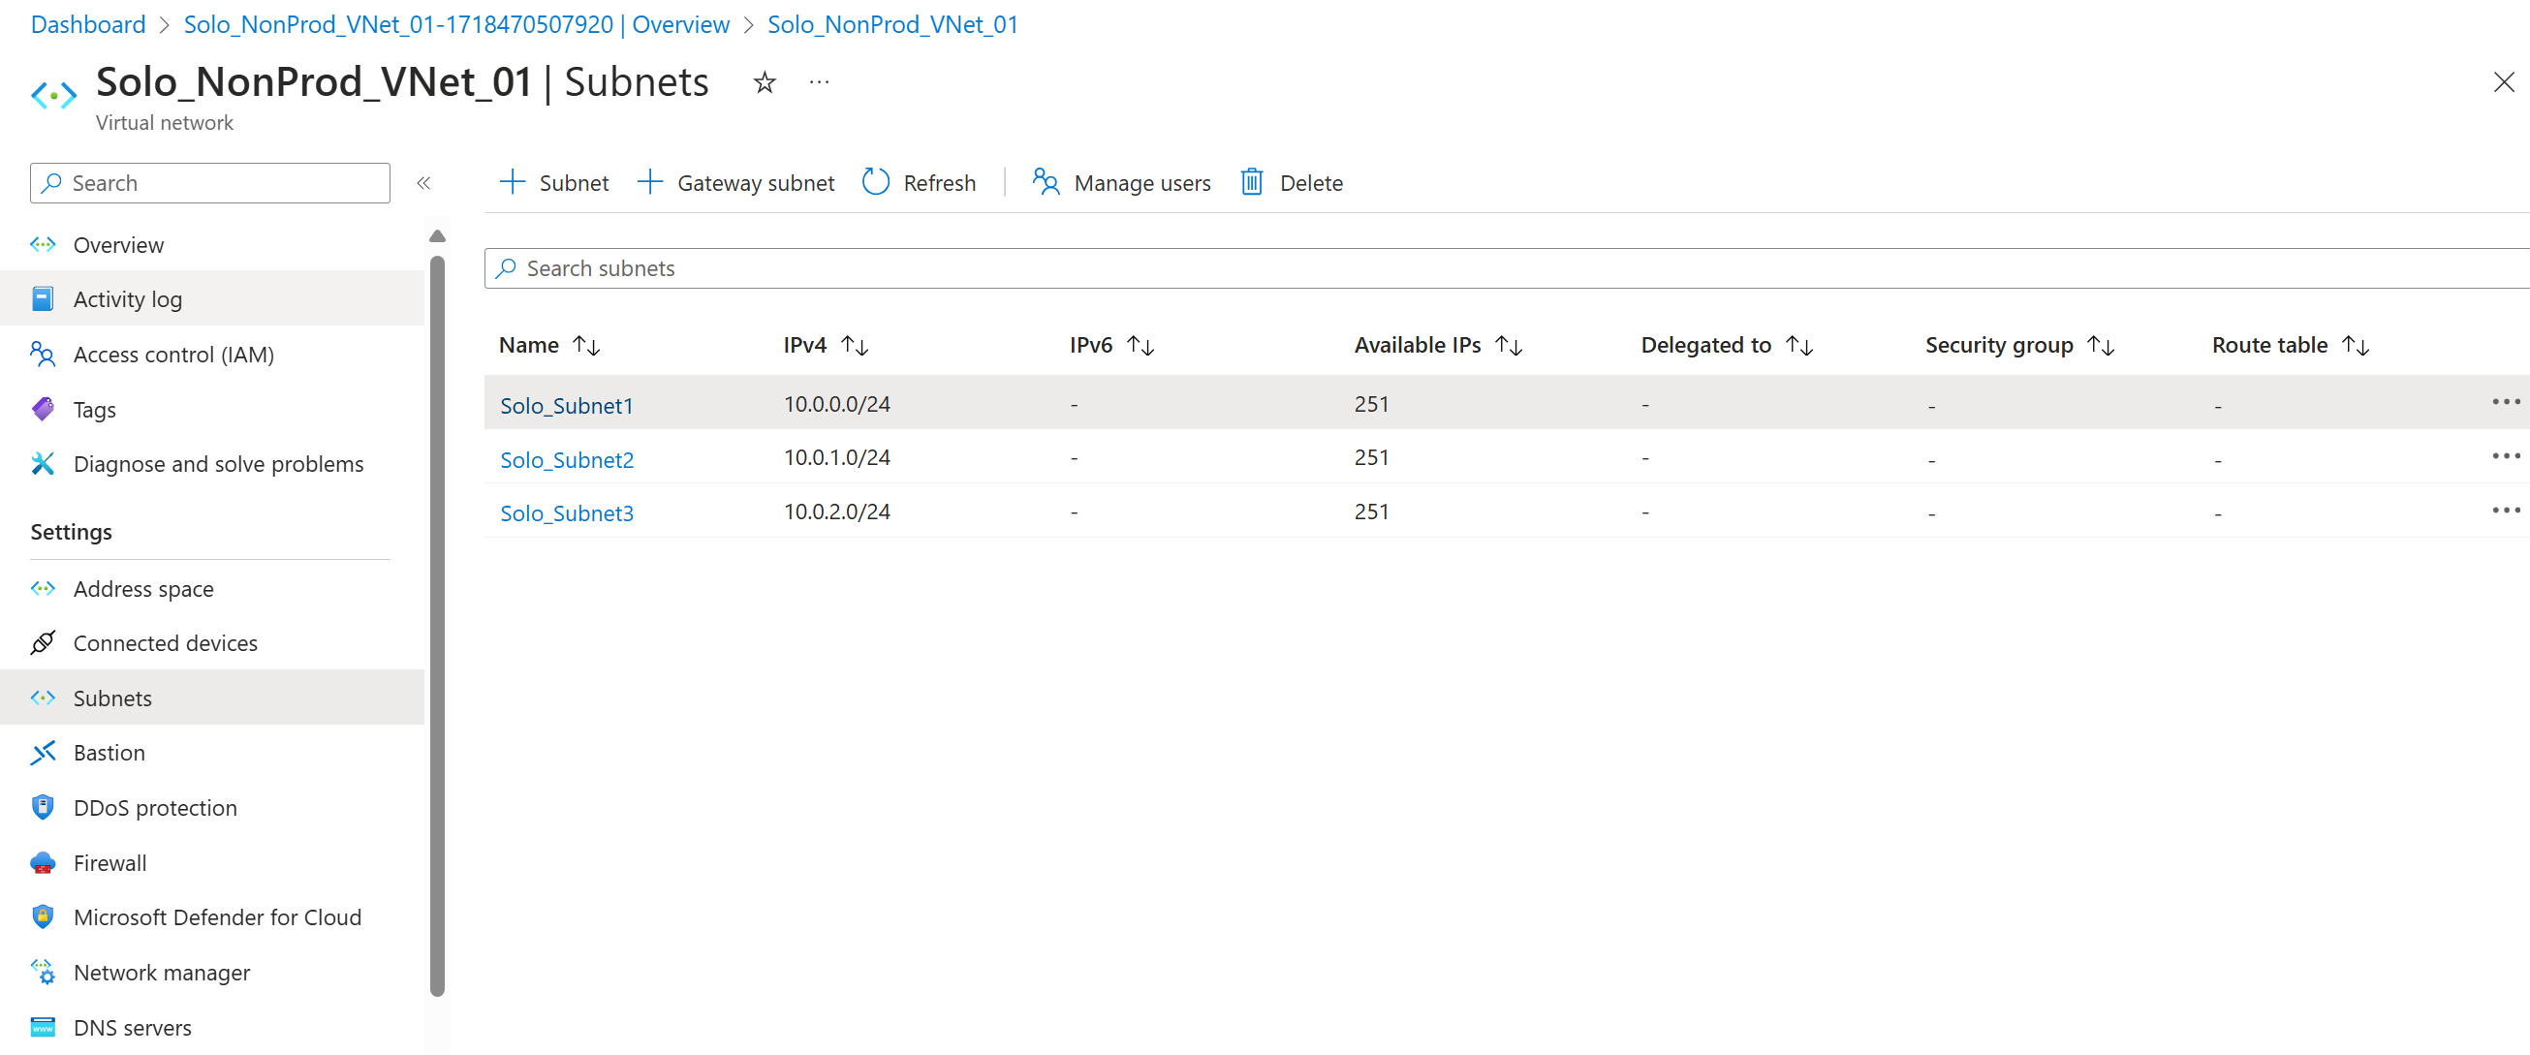Open context menu for Solo_Subnet2 row
2530x1055 pixels.
(x=2506, y=455)
